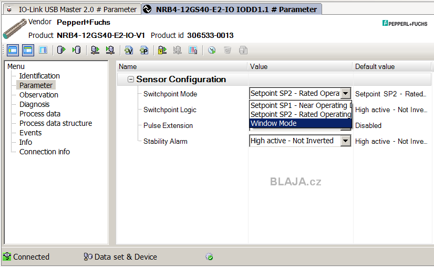Select Setpoint SP1 - Near Operating option
The image size is (434, 267).
(301, 105)
